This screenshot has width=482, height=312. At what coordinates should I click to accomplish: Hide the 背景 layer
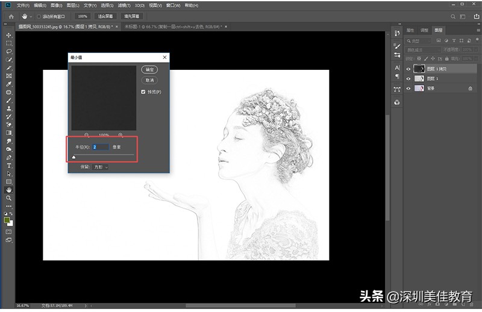(408, 89)
